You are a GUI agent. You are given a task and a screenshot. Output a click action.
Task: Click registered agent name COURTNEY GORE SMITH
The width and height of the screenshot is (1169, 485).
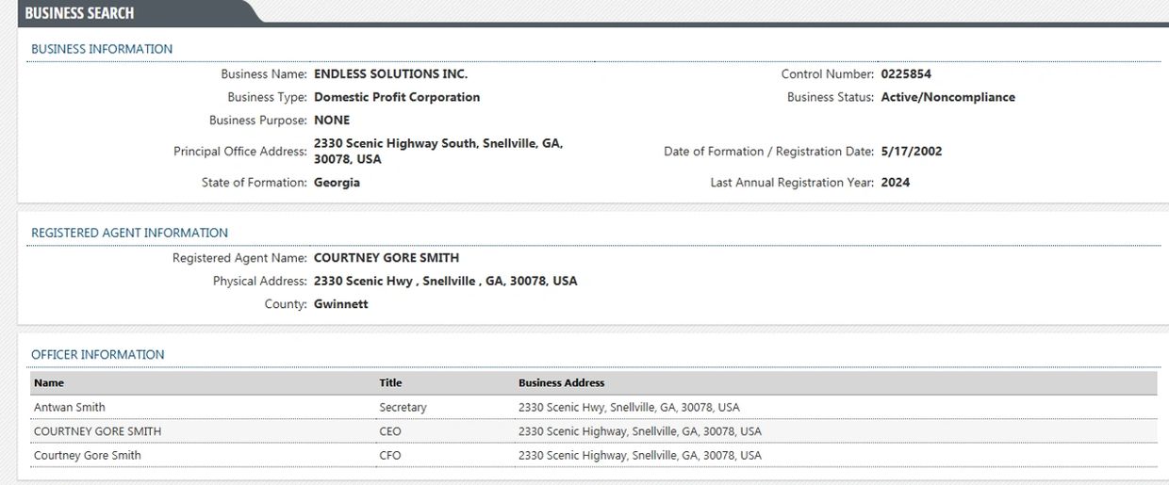coord(387,257)
